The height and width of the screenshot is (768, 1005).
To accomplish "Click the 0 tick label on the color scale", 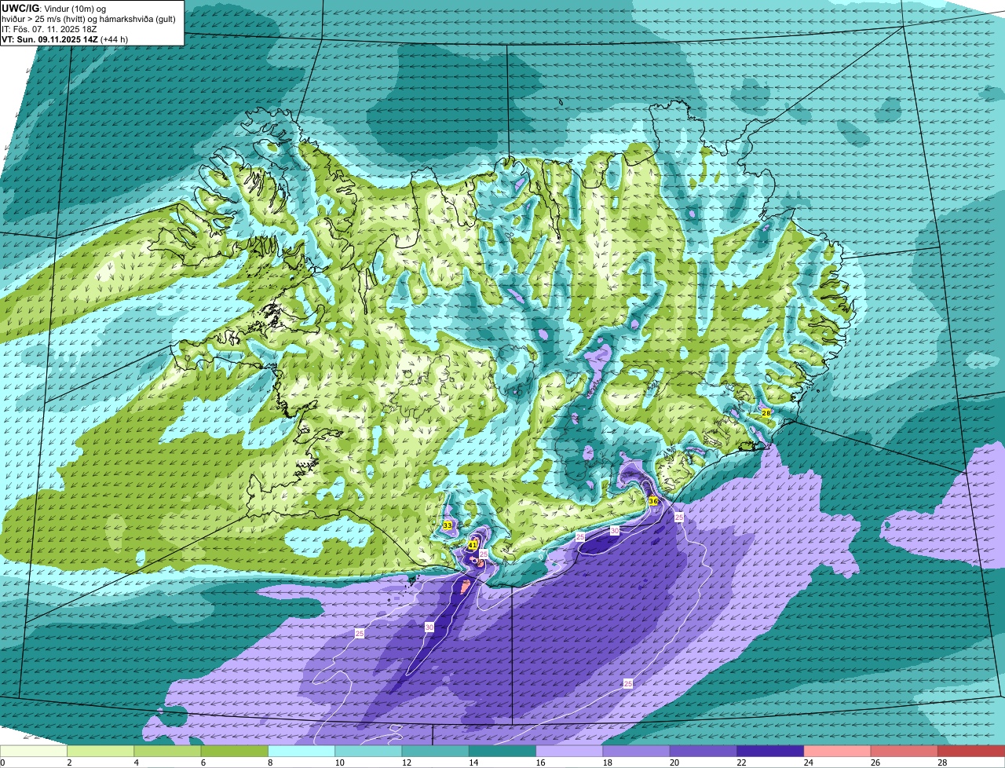I will tap(3, 763).
